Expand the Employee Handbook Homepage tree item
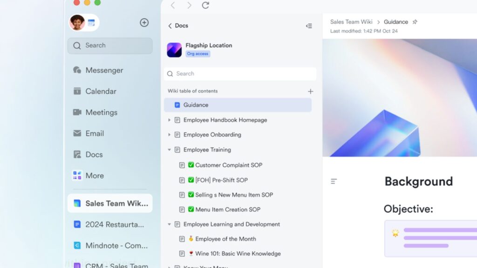The height and width of the screenshot is (268, 477). tap(169, 120)
